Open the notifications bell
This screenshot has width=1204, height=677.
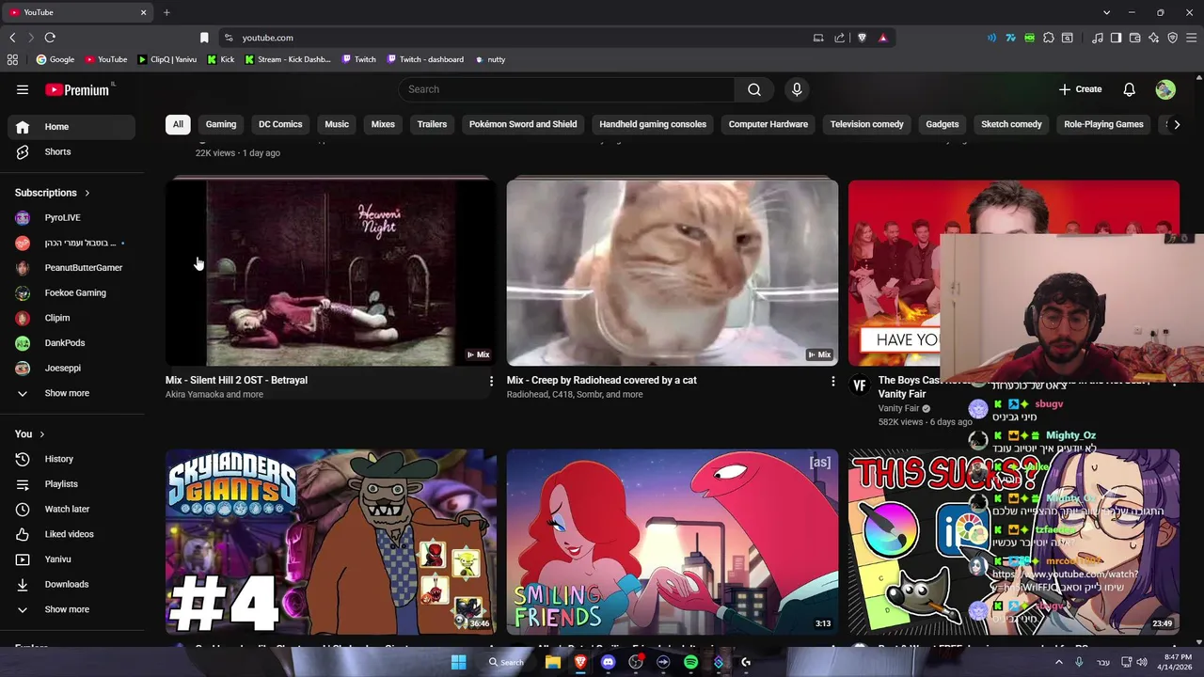1129,89
